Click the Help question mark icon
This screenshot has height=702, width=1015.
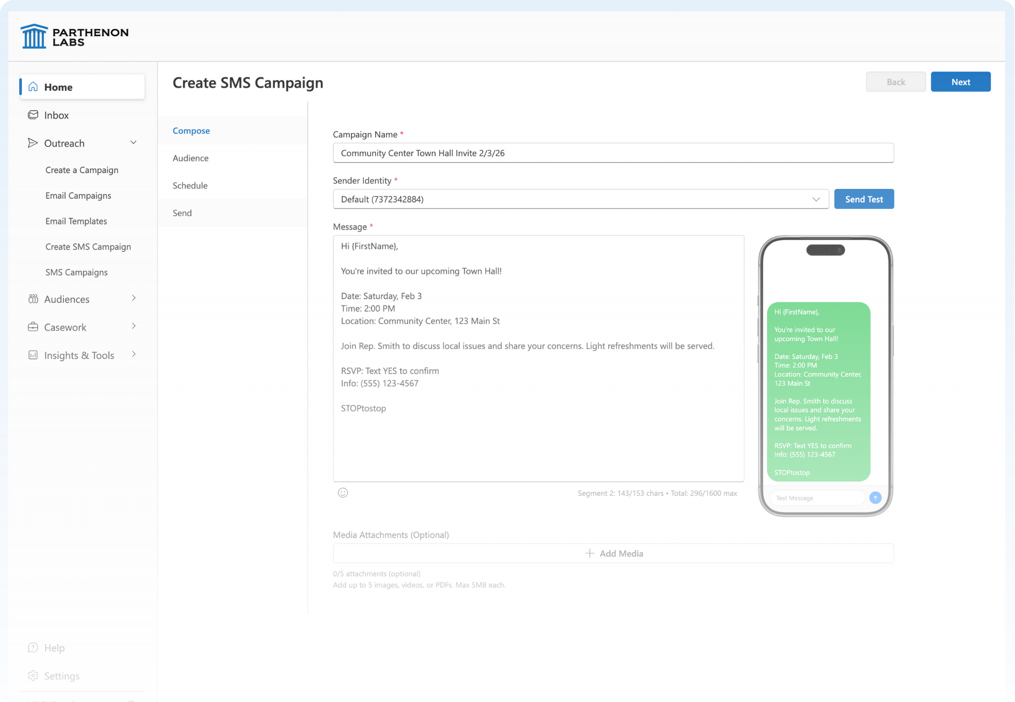33,647
